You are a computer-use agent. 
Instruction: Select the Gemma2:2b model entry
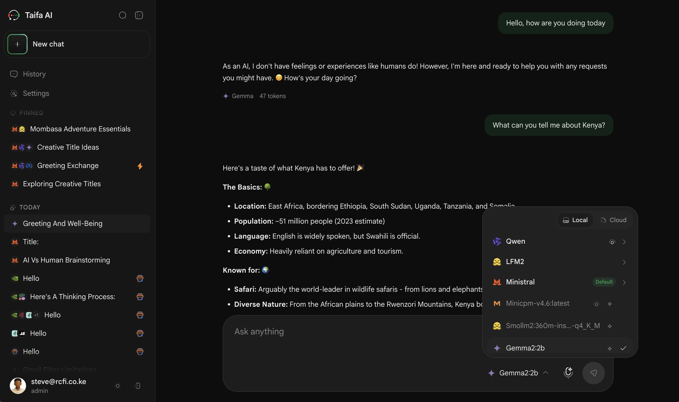pyautogui.click(x=560, y=348)
